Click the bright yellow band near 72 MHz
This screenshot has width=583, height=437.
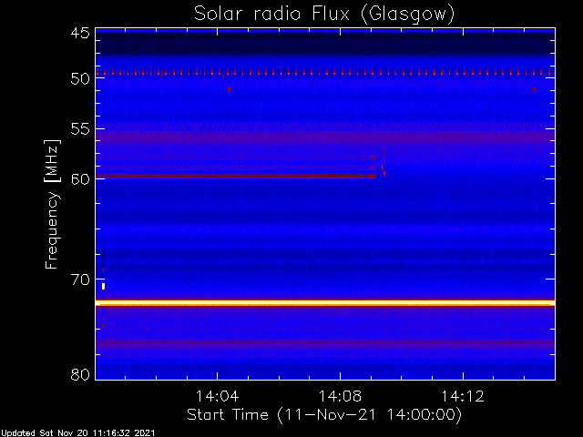(x=325, y=303)
